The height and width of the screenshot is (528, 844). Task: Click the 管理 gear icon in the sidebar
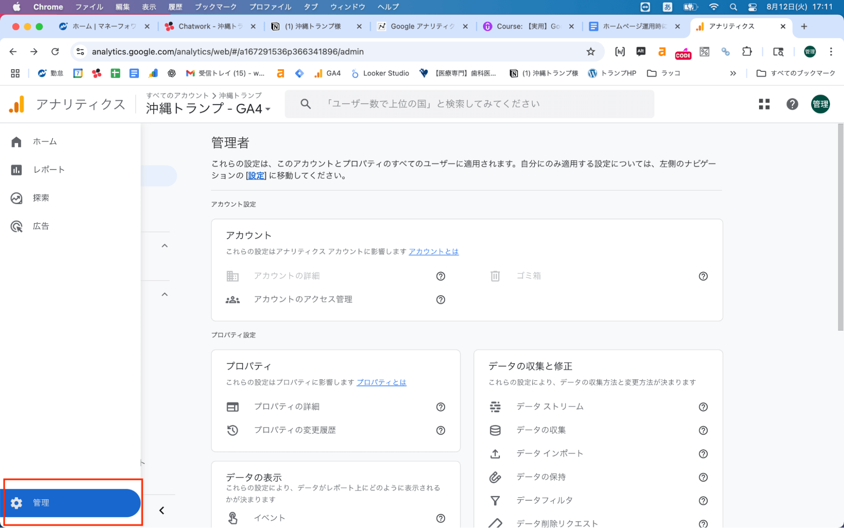pos(16,503)
